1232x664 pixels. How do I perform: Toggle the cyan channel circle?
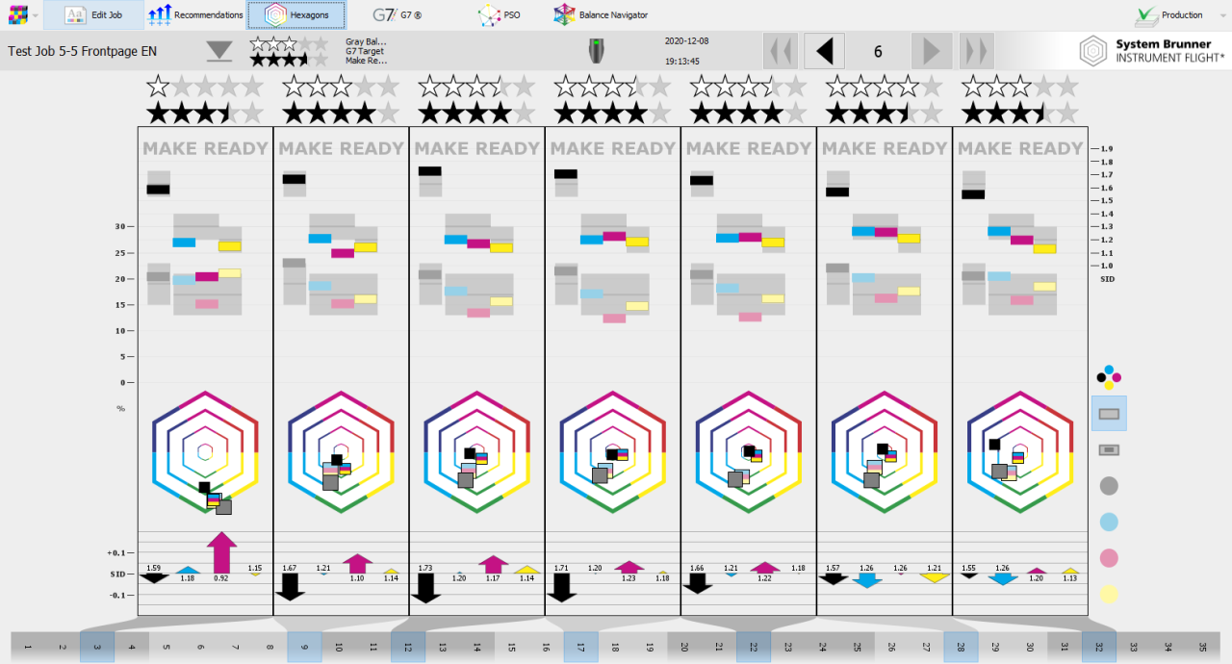(x=1108, y=523)
